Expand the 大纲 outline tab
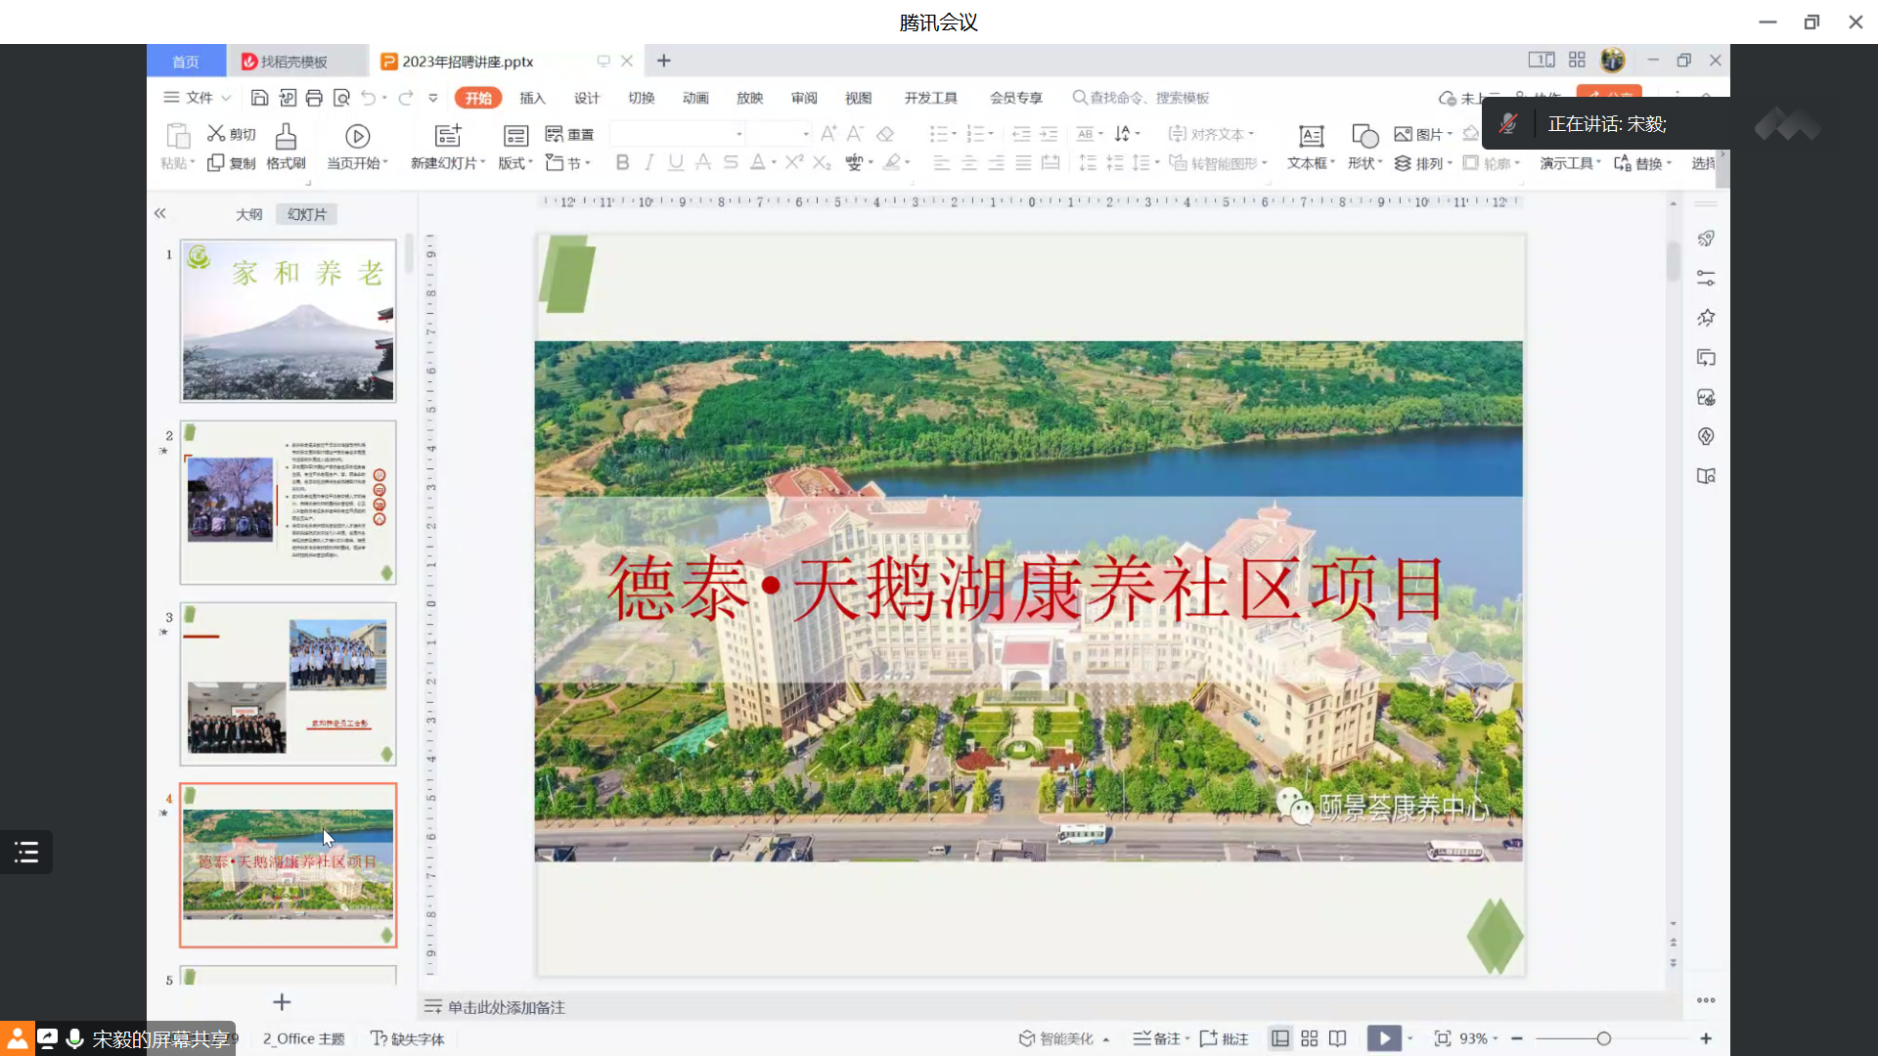Screen dimensions: 1878x1056 (249, 213)
